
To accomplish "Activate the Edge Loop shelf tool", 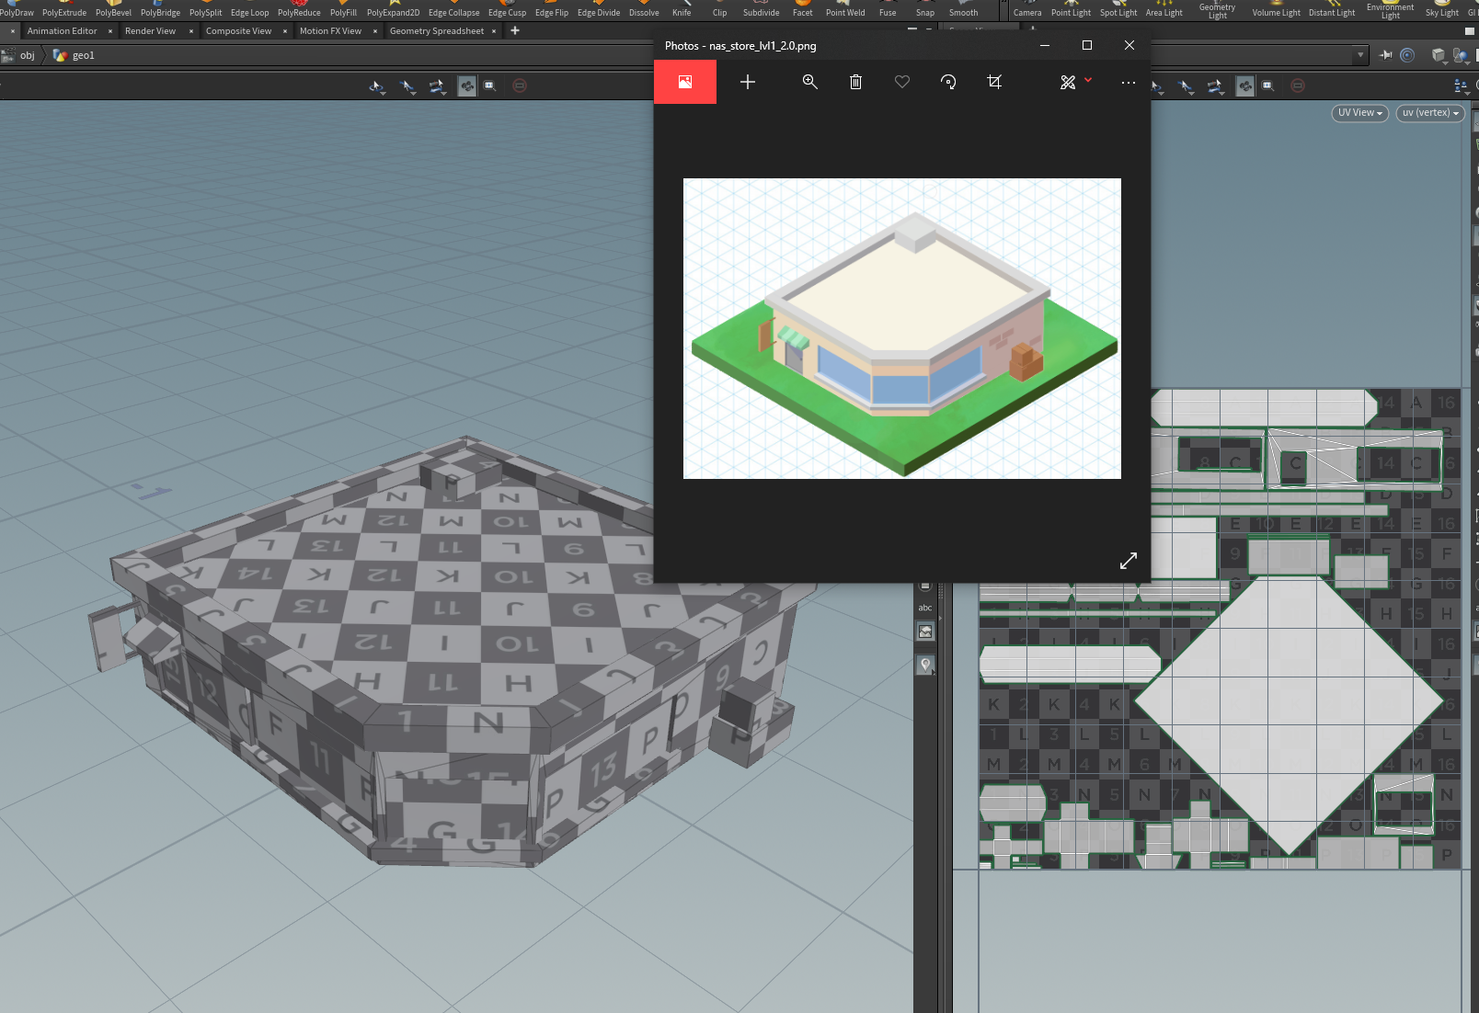I will click(x=249, y=9).
